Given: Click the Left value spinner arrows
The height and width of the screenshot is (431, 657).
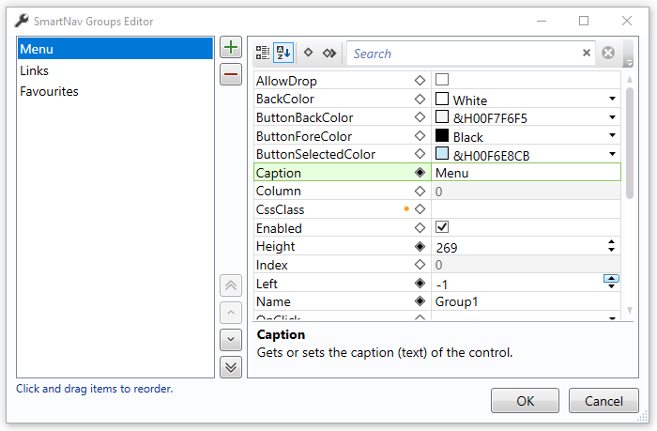Looking at the screenshot, I should coord(611,282).
